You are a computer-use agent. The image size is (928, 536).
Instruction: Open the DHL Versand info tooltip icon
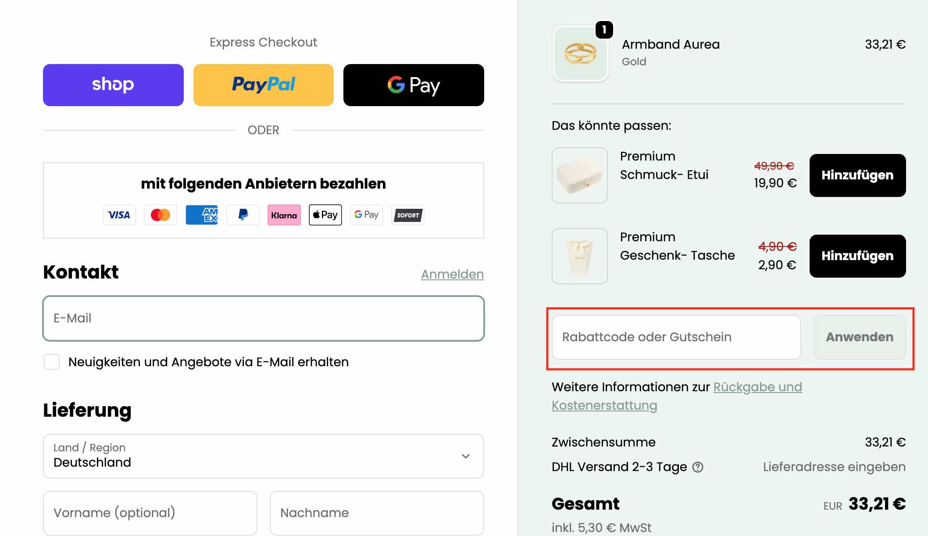tap(698, 467)
